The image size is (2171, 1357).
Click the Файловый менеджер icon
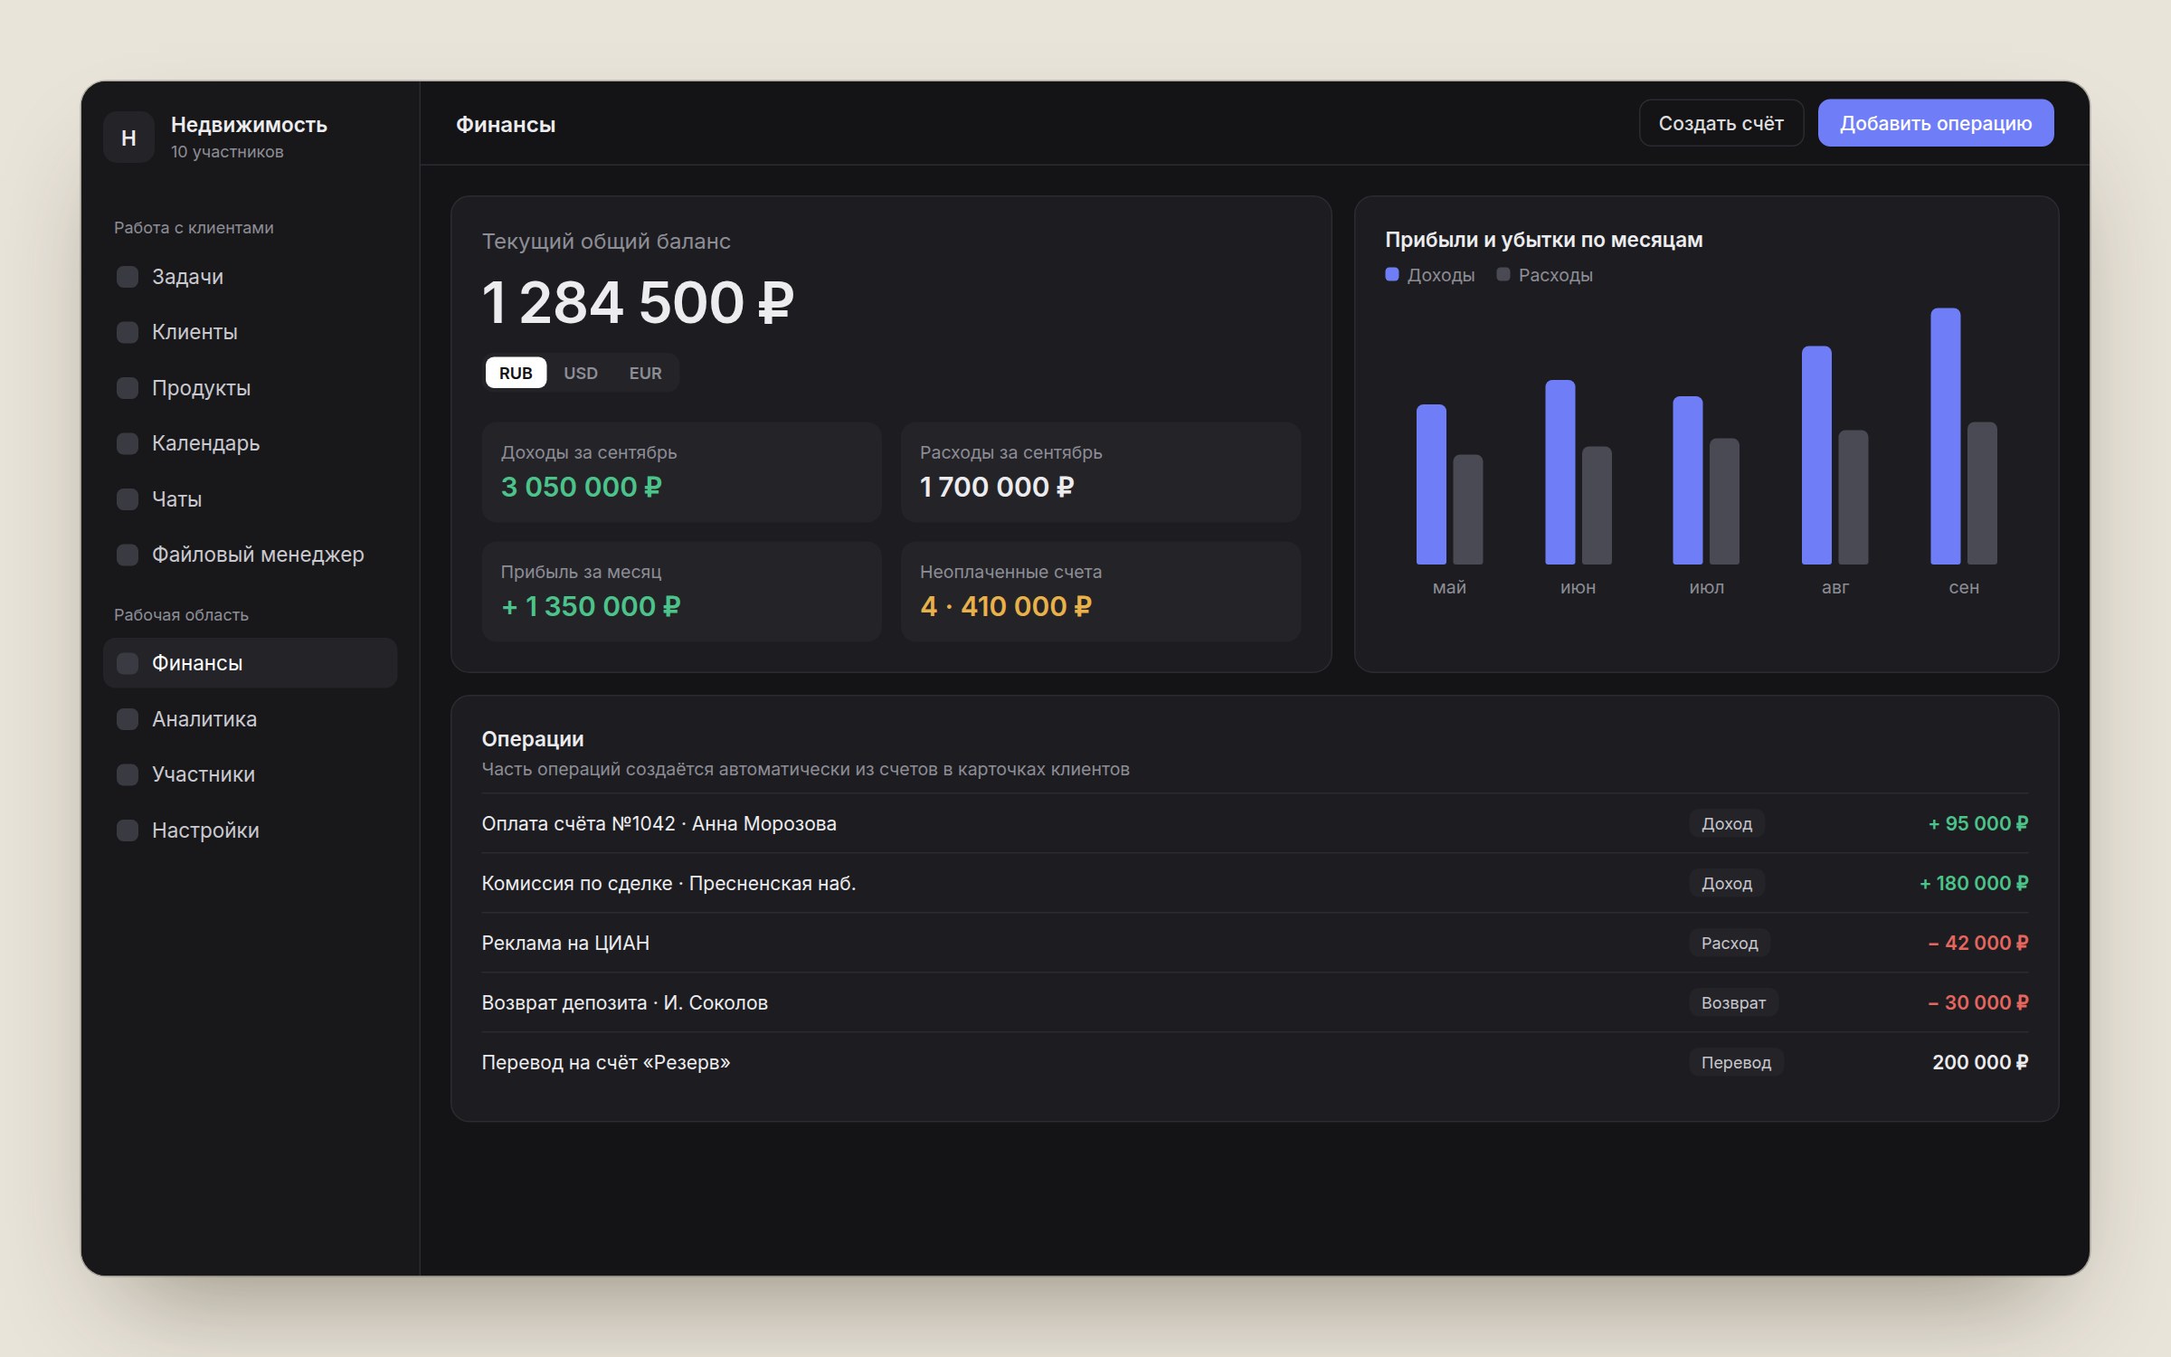click(128, 555)
